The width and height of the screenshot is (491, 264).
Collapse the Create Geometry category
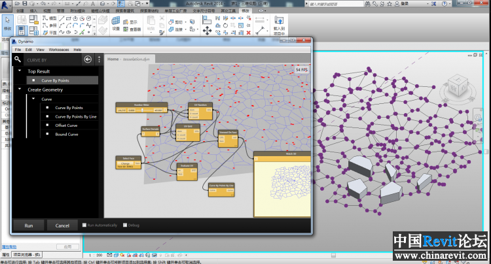coord(20,90)
